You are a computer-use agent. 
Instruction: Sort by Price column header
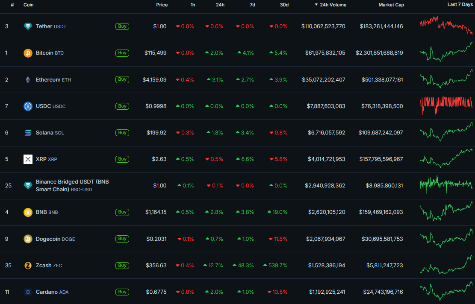(x=162, y=5)
